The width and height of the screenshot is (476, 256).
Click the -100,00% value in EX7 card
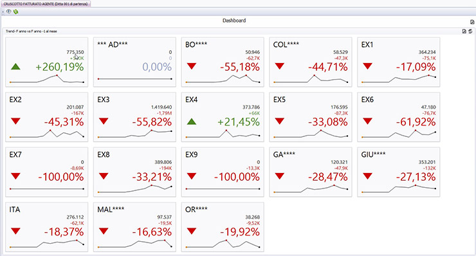click(60, 177)
